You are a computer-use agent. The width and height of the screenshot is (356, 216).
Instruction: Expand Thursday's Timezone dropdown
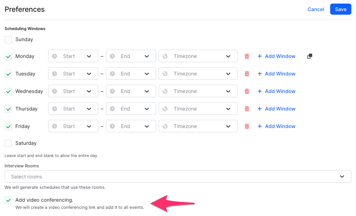(198, 109)
